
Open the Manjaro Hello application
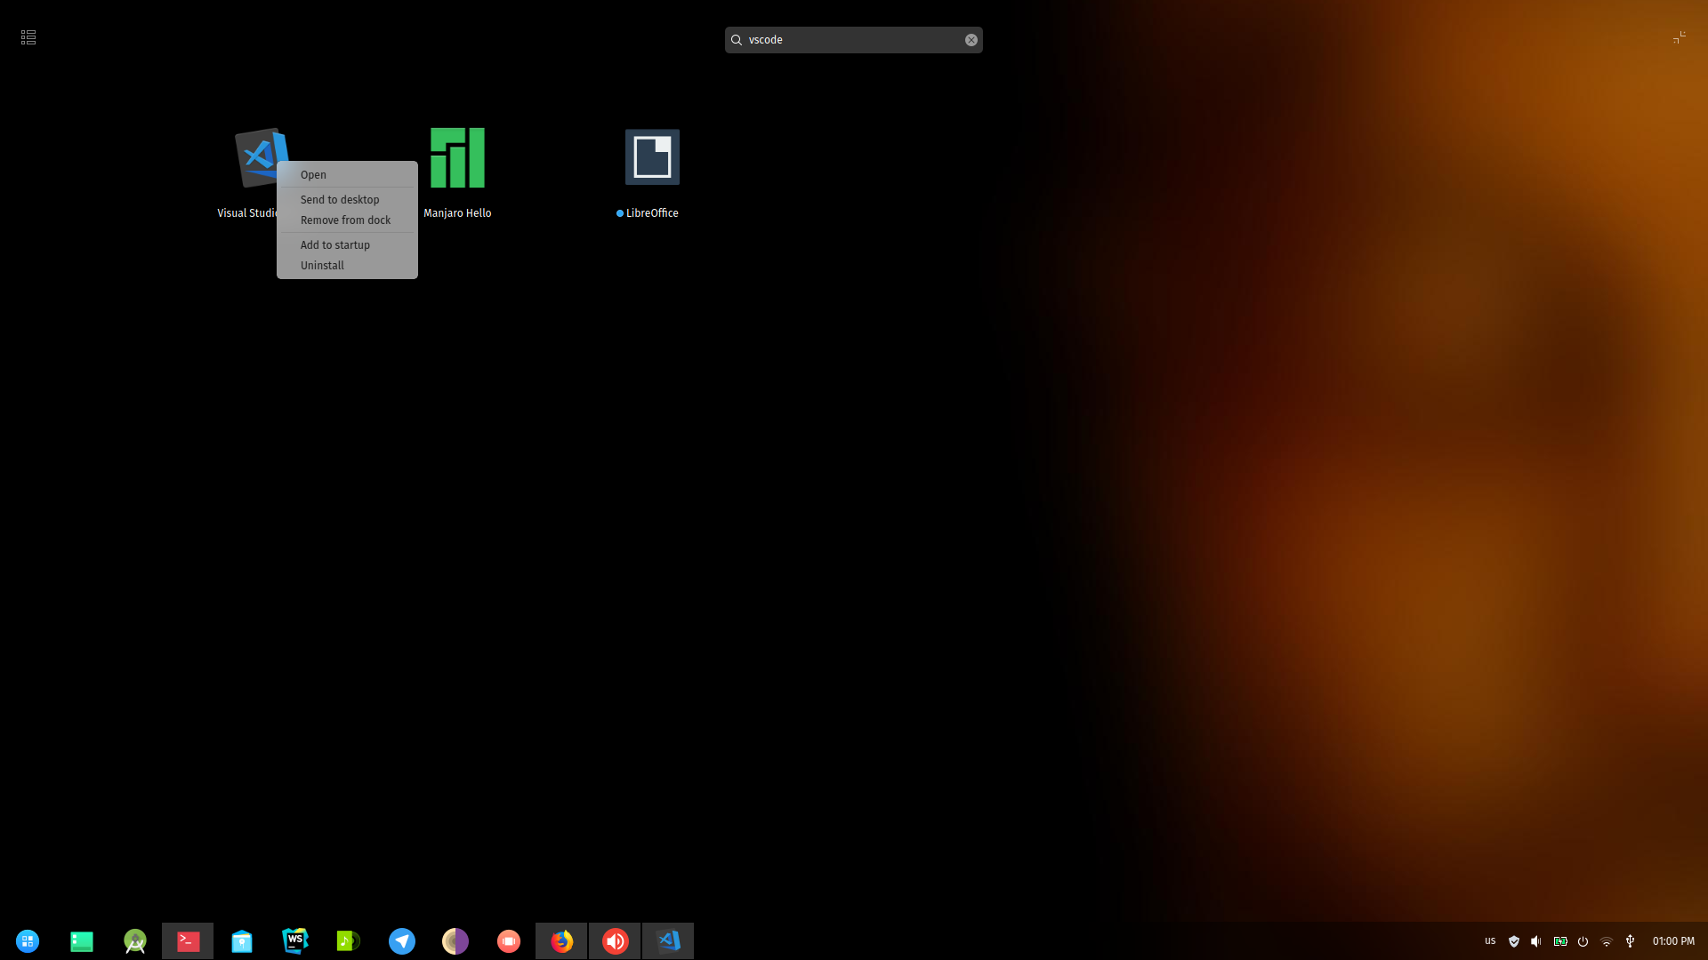point(457,157)
